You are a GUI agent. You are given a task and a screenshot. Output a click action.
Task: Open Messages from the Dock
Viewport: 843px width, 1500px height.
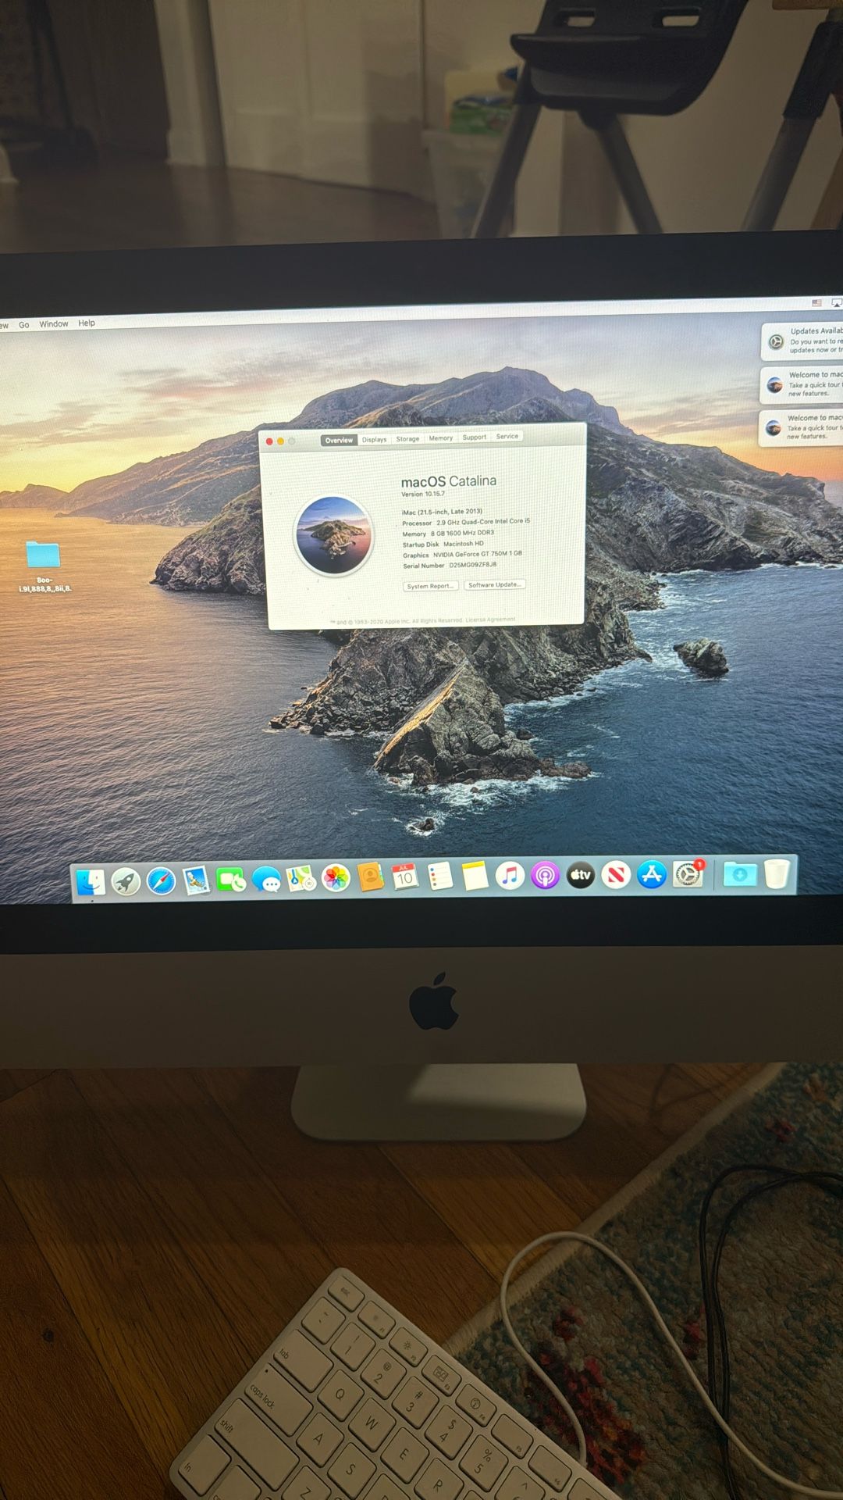click(266, 880)
